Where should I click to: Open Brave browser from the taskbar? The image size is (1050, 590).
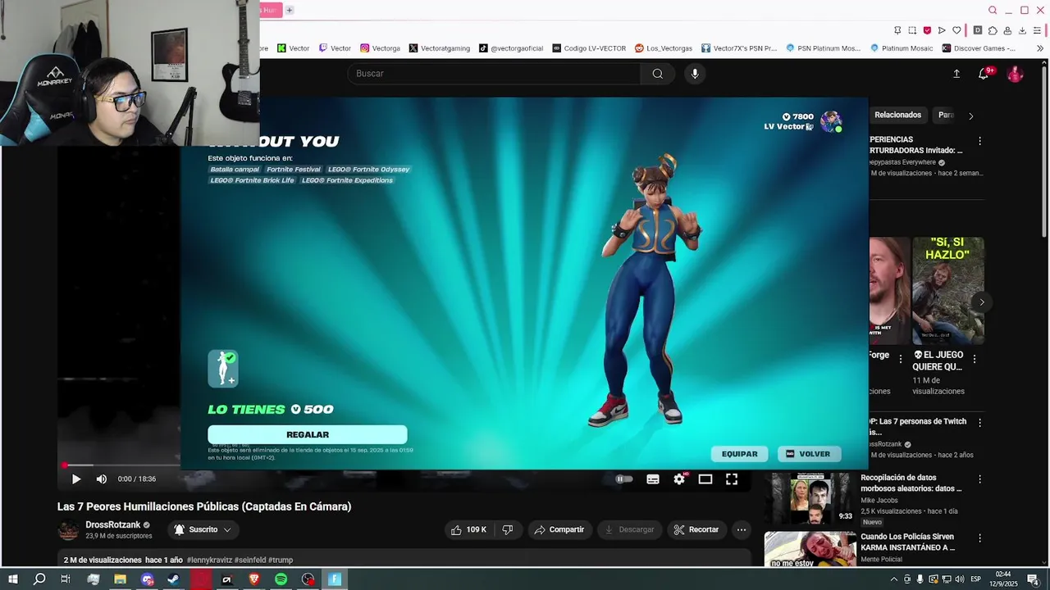[x=253, y=579]
